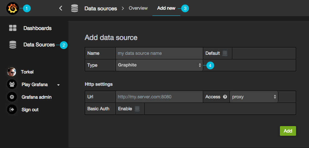Open the Type dropdown showing Graphite
309x148 pixels.
(159, 65)
